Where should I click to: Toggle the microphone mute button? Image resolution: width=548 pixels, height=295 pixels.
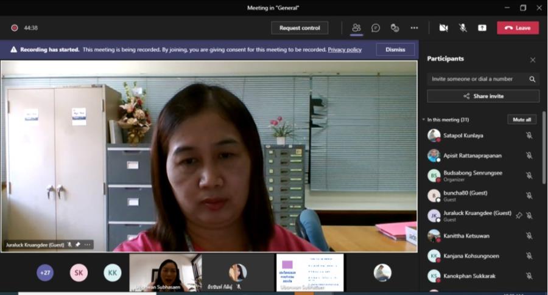463,28
